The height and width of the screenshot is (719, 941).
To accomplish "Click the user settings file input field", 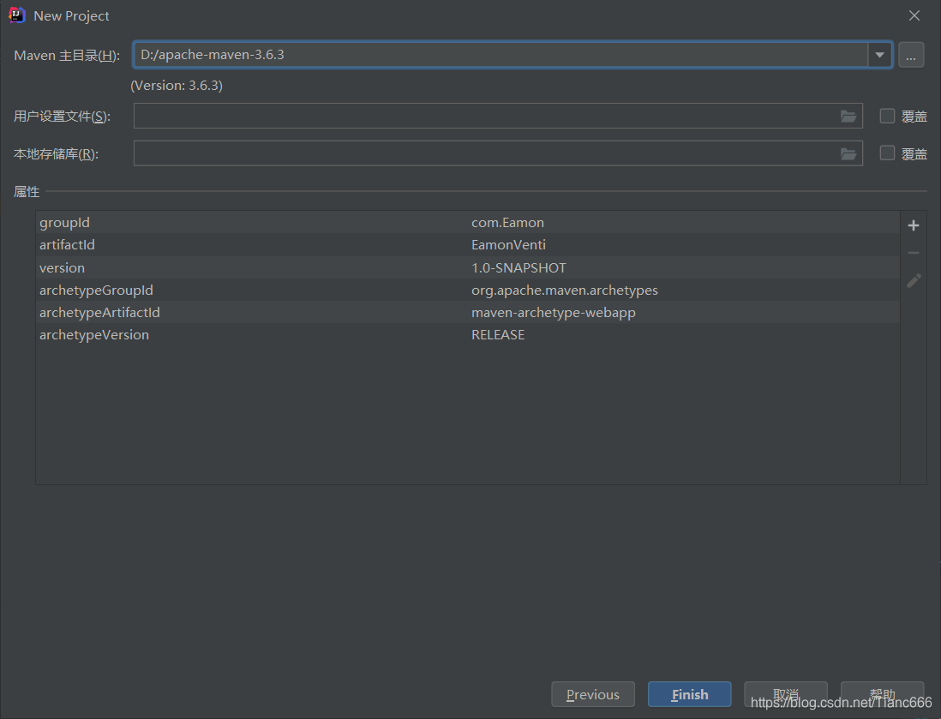I will [498, 116].
